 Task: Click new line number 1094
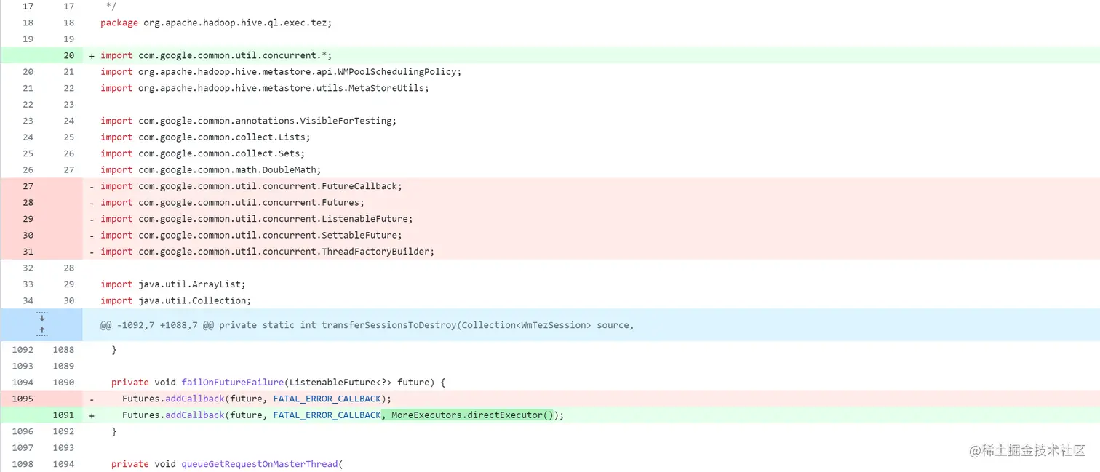pos(63,464)
